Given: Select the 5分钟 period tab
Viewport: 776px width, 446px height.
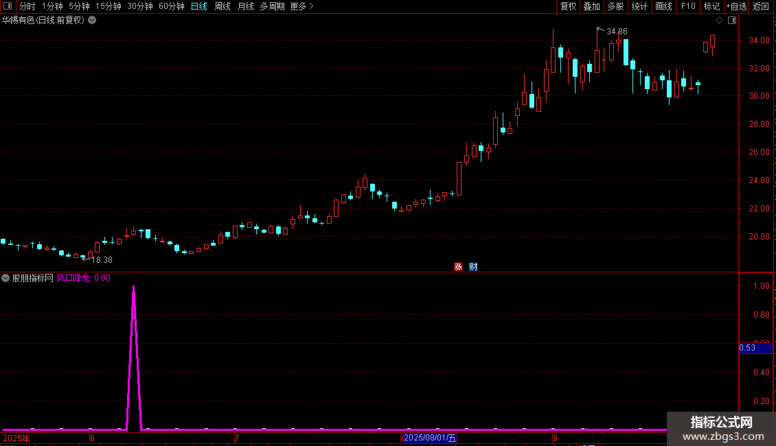Looking at the screenshot, I should pos(79,6).
